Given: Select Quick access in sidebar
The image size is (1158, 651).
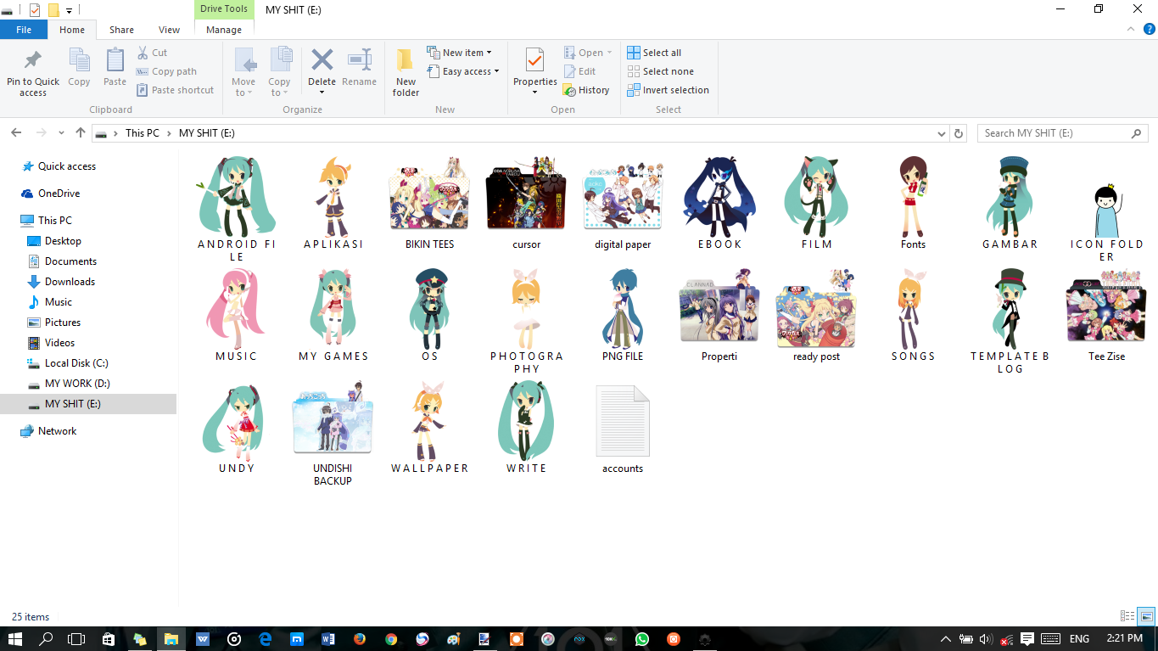Looking at the screenshot, I should point(67,166).
